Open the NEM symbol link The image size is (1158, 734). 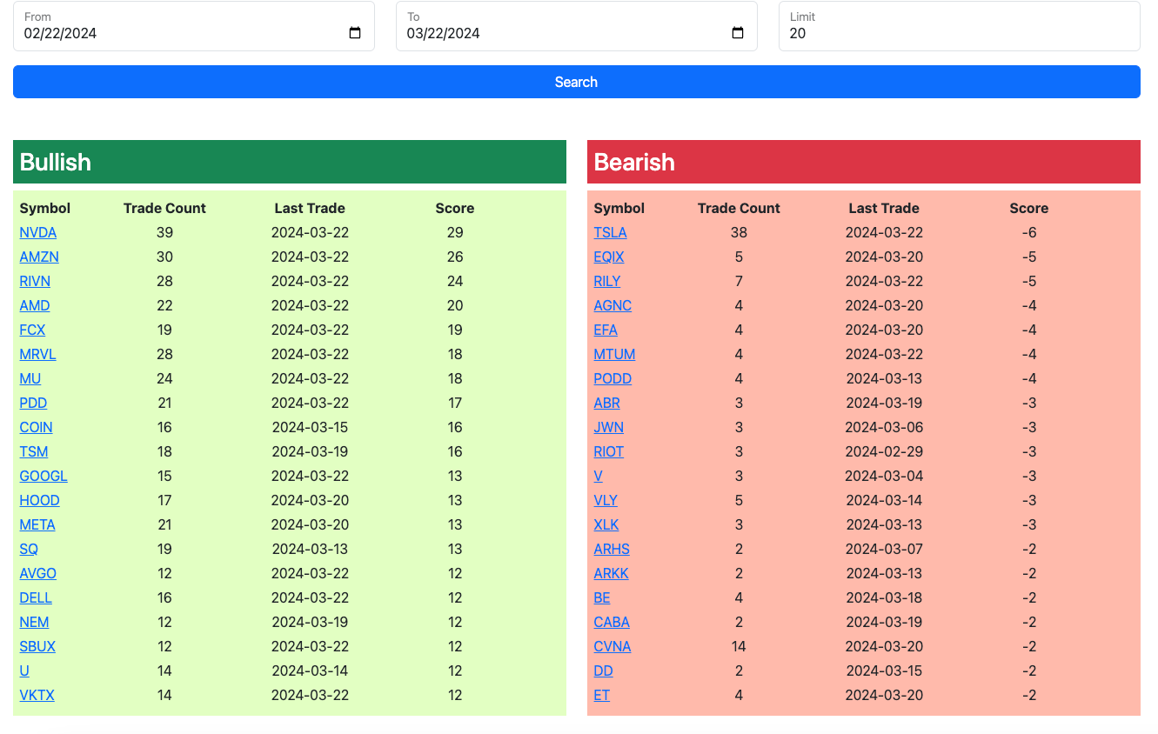(35, 622)
